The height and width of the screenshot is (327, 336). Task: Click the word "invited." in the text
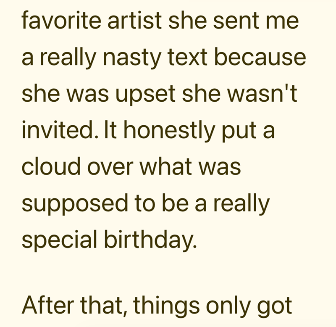pos(60,129)
